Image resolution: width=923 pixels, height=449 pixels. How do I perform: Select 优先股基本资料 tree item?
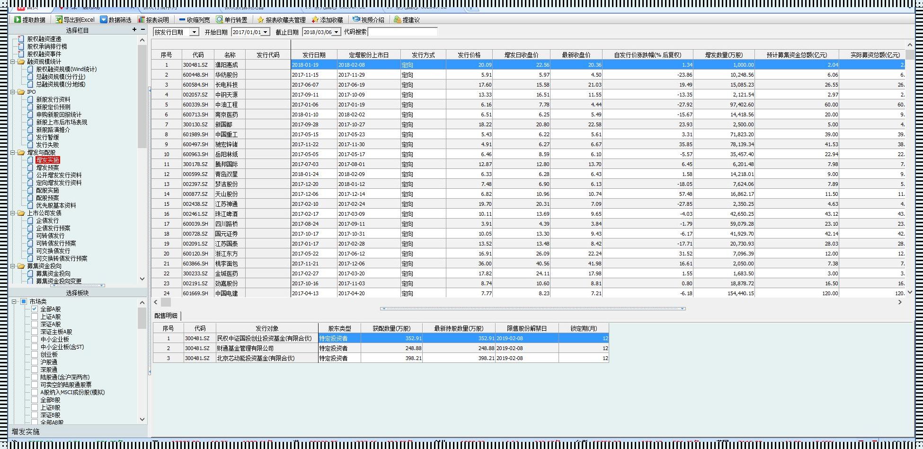[x=56, y=205]
